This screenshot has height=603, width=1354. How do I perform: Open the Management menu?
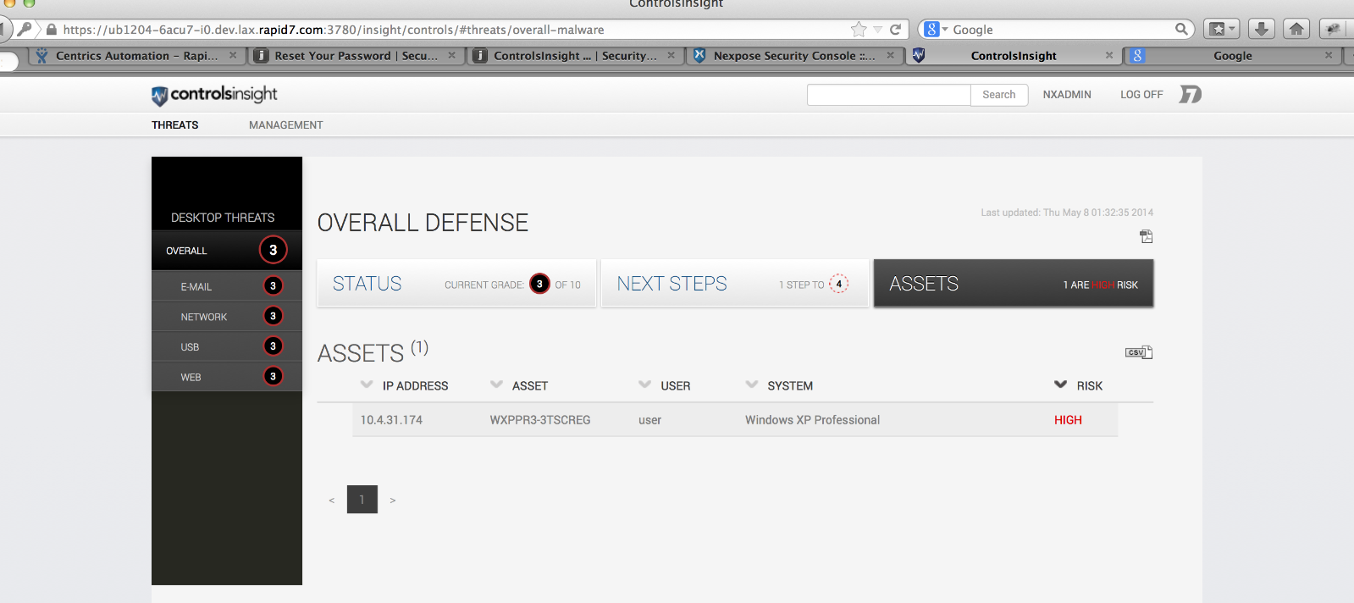click(x=285, y=124)
